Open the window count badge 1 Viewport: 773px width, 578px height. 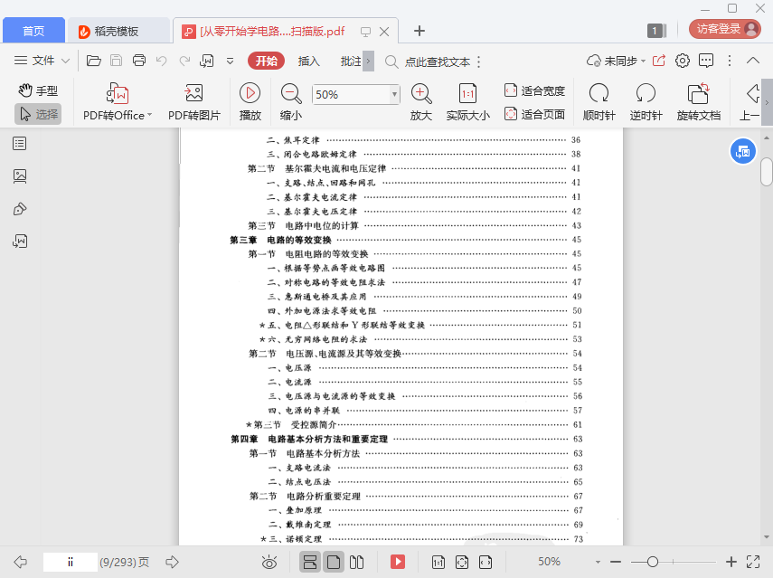(x=655, y=31)
